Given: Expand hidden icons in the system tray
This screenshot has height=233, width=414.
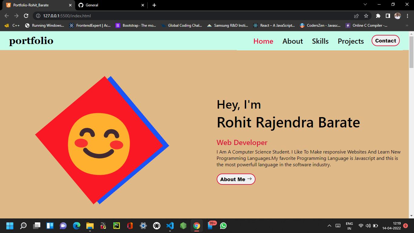Looking at the screenshot, I should pos(329,226).
